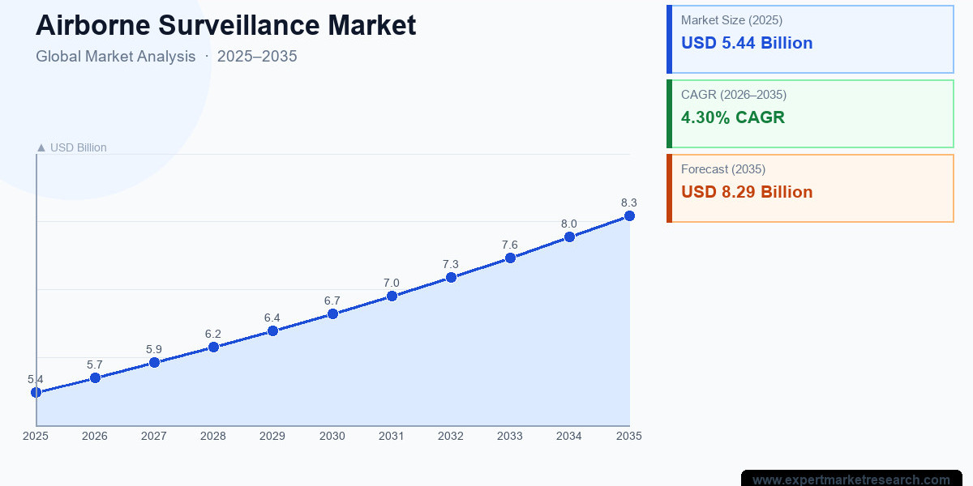Click the 2035 data point marker
The width and height of the screenshot is (973, 486).
(x=629, y=215)
